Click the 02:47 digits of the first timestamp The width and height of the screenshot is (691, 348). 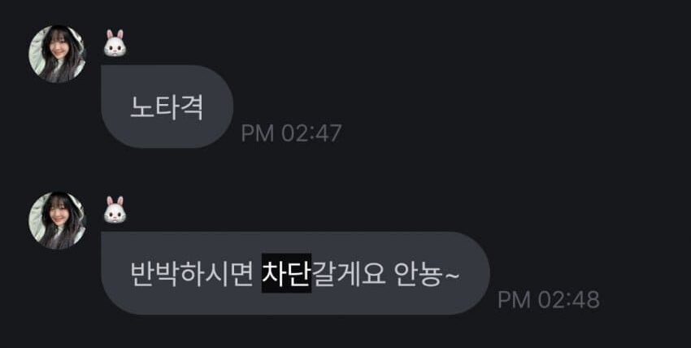pos(311,133)
